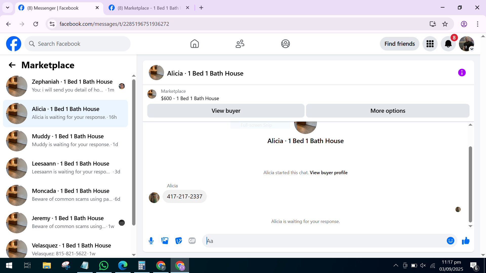Open the $600 - 1 Bed 1 Bath House listing
The width and height of the screenshot is (486, 273).
pyautogui.click(x=190, y=99)
